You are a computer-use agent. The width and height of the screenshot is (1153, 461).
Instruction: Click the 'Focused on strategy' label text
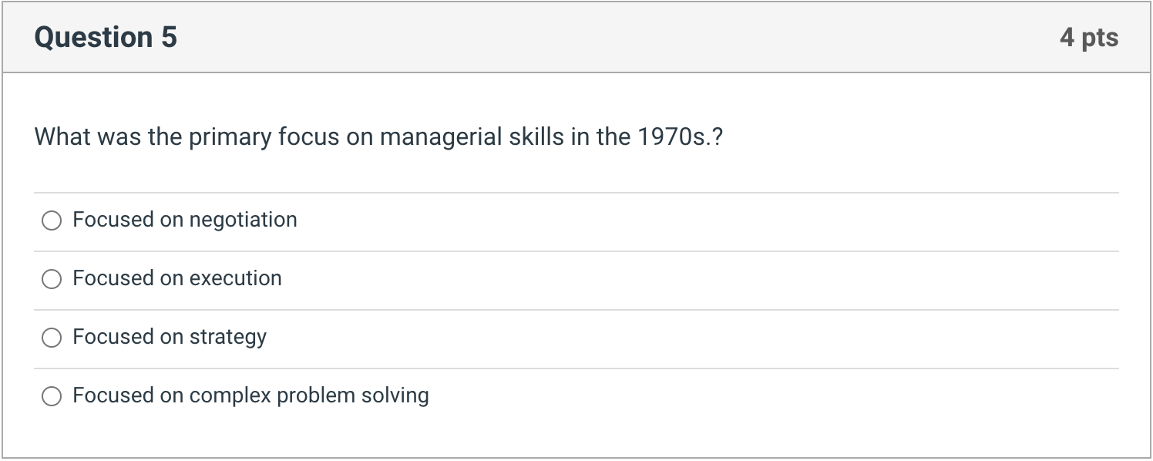pyautogui.click(x=169, y=337)
